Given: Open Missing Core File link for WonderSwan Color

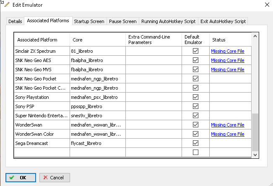Looking at the screenshot, I should click(228, 134).
